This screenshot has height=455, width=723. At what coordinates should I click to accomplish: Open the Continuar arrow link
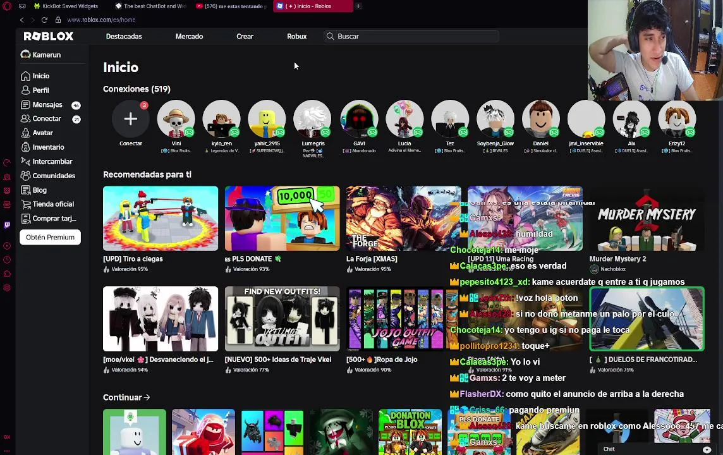[x=126, y=397]
